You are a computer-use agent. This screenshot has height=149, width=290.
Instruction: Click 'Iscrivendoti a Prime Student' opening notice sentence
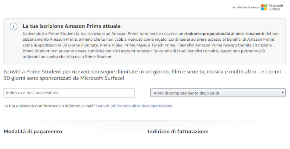(x=49, y=34)
